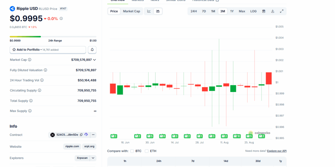
Task: Switch to the candlestick chart view
Action: pos(158,11)
